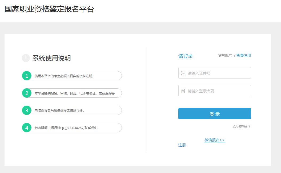This screenshot has width=281, height=173.
Task: Click the green number 1 circle
Action: pyautogui.click(x=27, y=76)
